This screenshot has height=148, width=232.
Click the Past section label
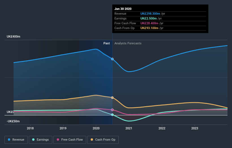(x=107, y=43)
